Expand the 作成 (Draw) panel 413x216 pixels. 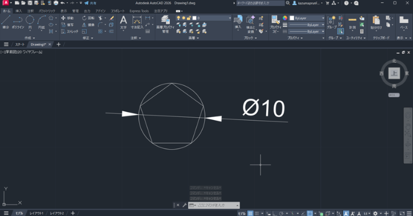(x=30, y=38)
